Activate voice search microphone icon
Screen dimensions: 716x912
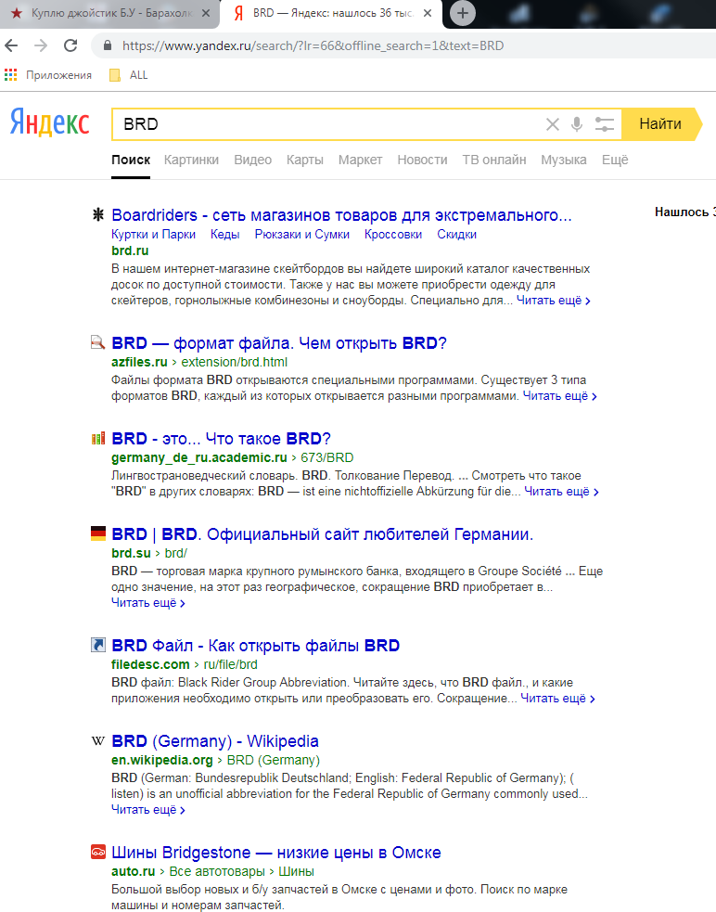coord(576,124)
